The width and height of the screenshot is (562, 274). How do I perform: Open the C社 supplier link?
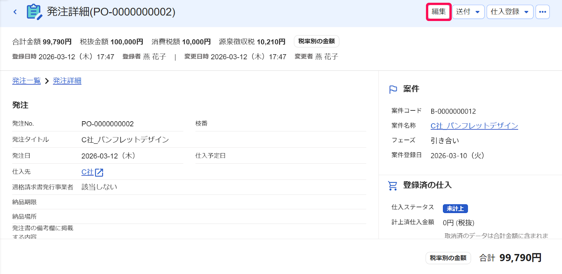pyautogui.click(x=87, y=172)
